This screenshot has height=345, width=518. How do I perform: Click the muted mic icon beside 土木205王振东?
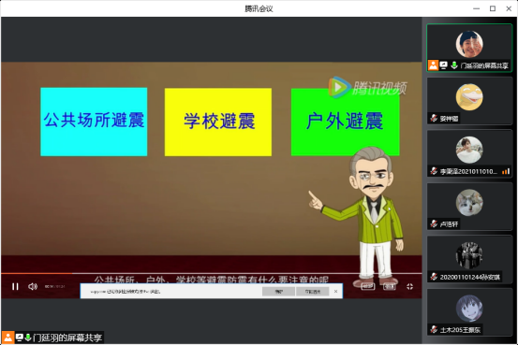click(434, 329)
